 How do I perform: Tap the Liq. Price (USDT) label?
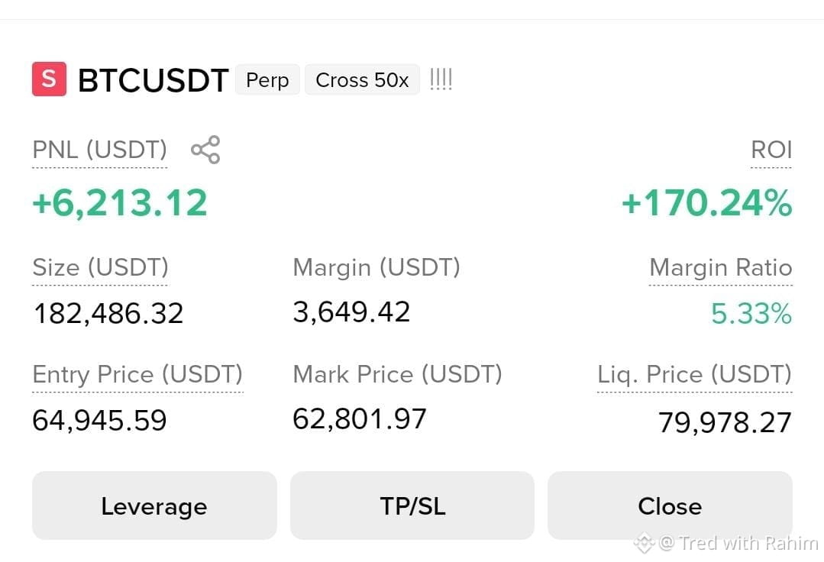pyautogui.click(x=695, y=374)
